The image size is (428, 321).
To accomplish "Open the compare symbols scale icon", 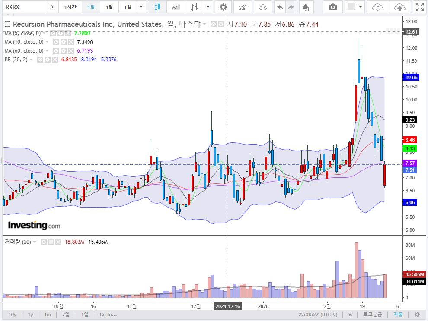I will point(263,7).
